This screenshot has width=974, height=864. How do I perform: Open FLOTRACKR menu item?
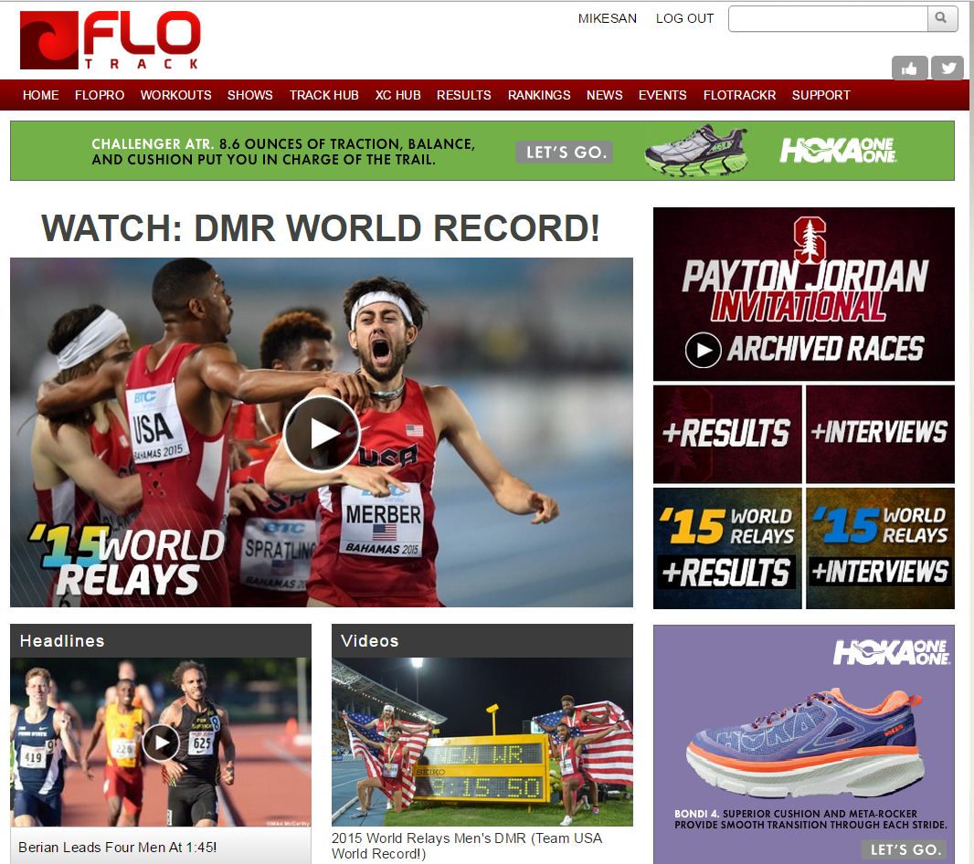[739, 95]
